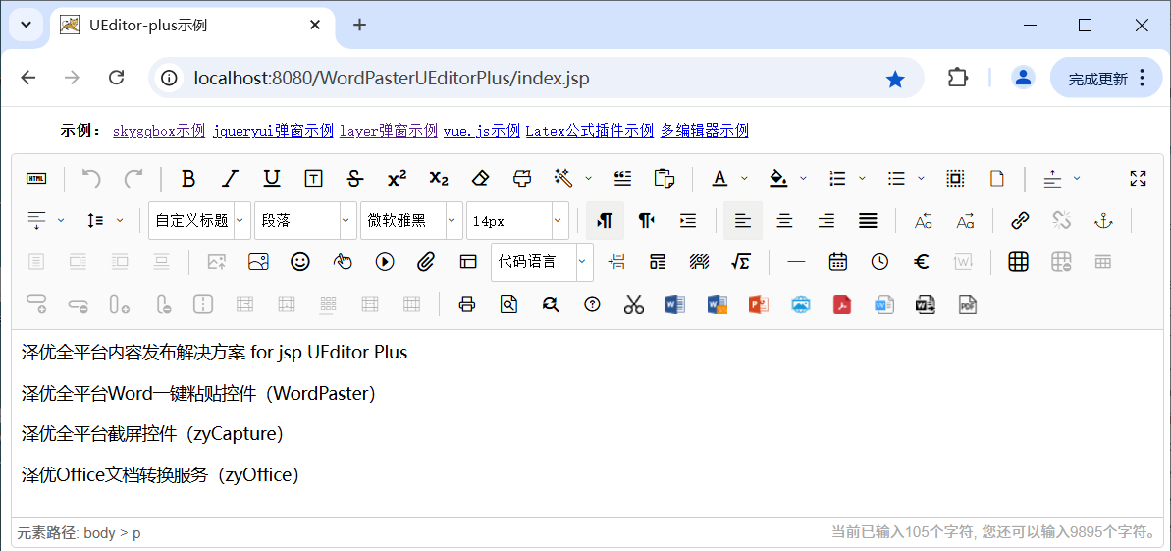Click the select all icon
This screenshot has height=551, width=1171.
pyautogui.click(x=955, y=178)
